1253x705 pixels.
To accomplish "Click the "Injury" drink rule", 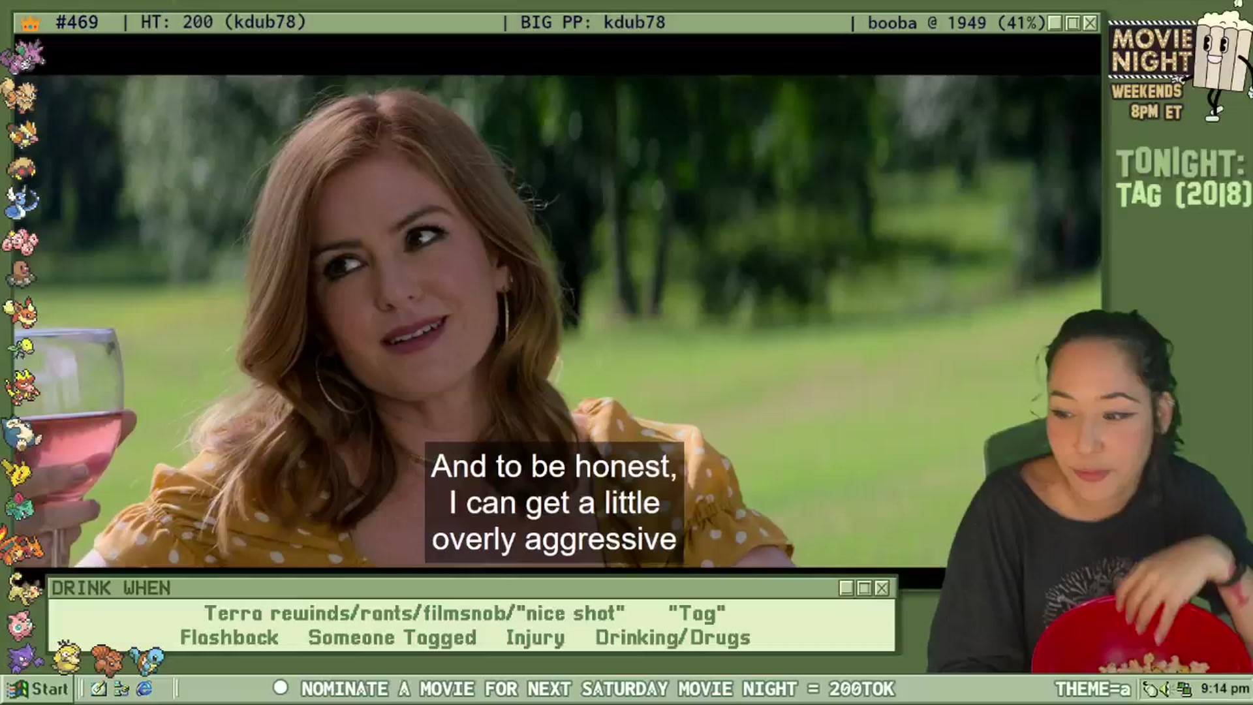I will click(535, 637).
